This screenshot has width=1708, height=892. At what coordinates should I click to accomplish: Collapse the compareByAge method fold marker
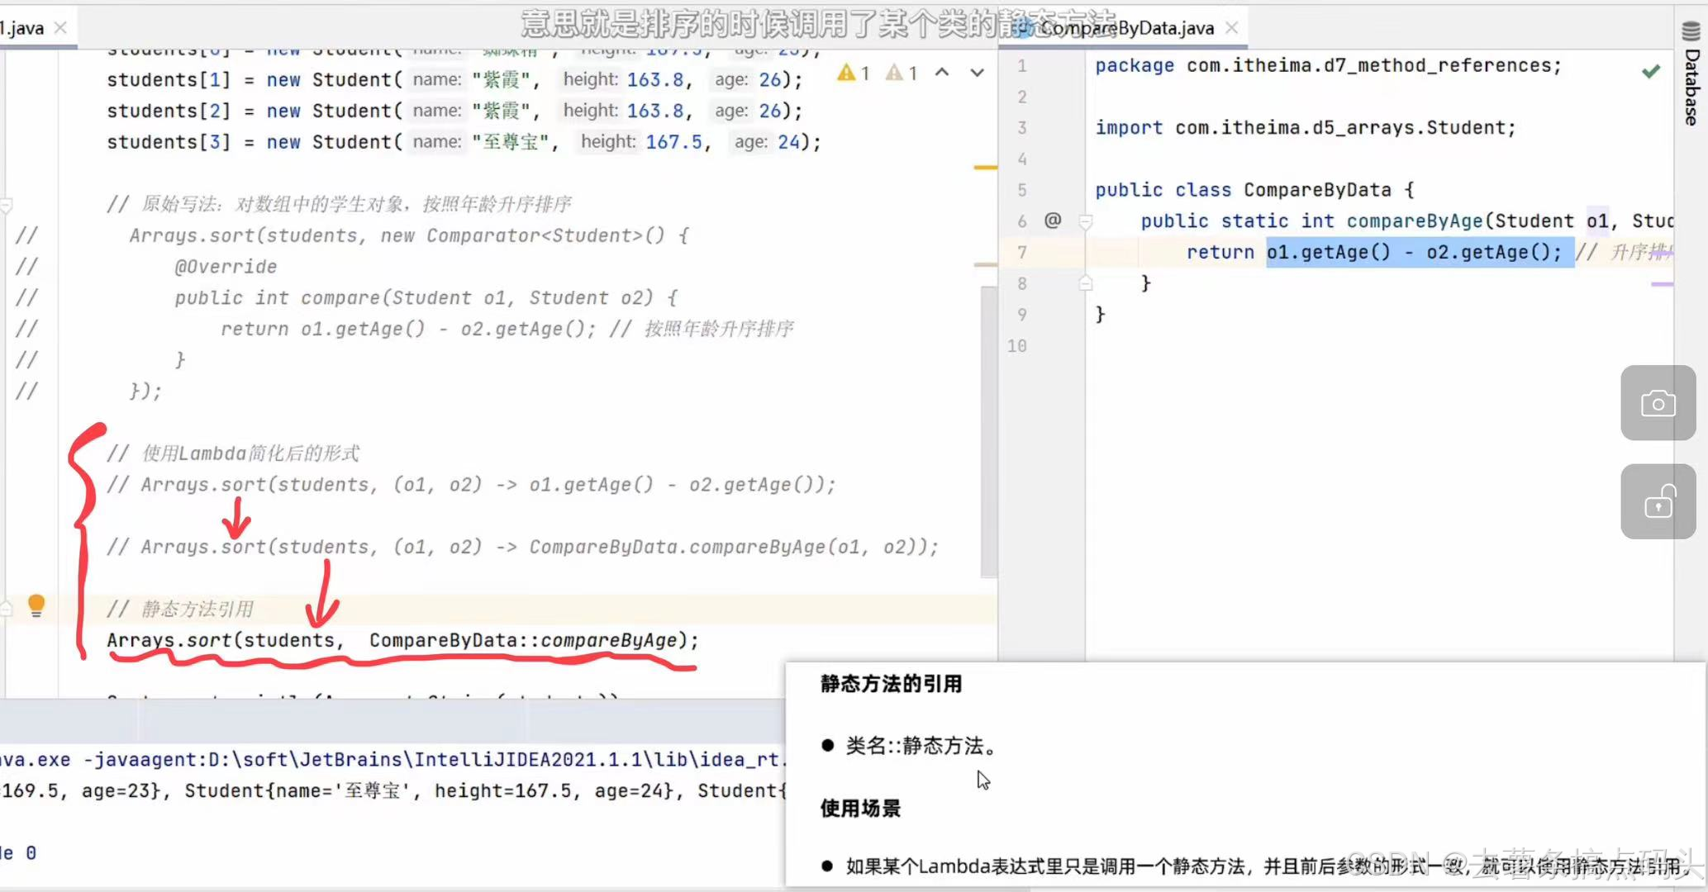[x=1086, y=221]
